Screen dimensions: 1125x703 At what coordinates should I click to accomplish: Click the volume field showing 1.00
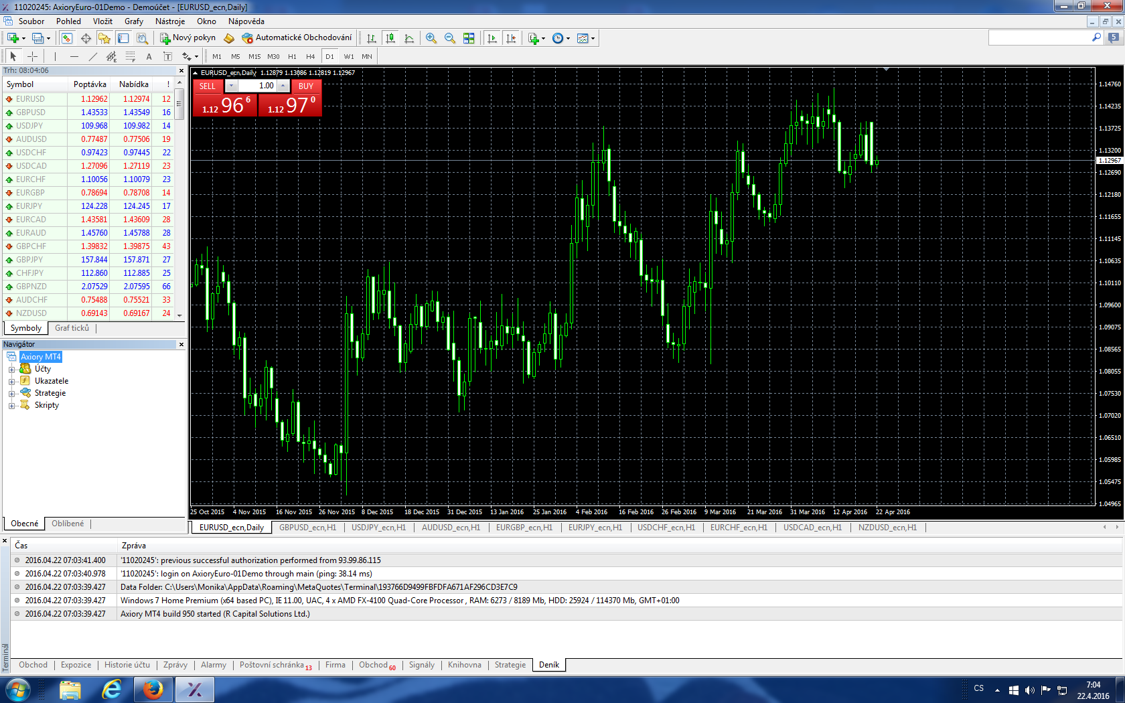257,86
